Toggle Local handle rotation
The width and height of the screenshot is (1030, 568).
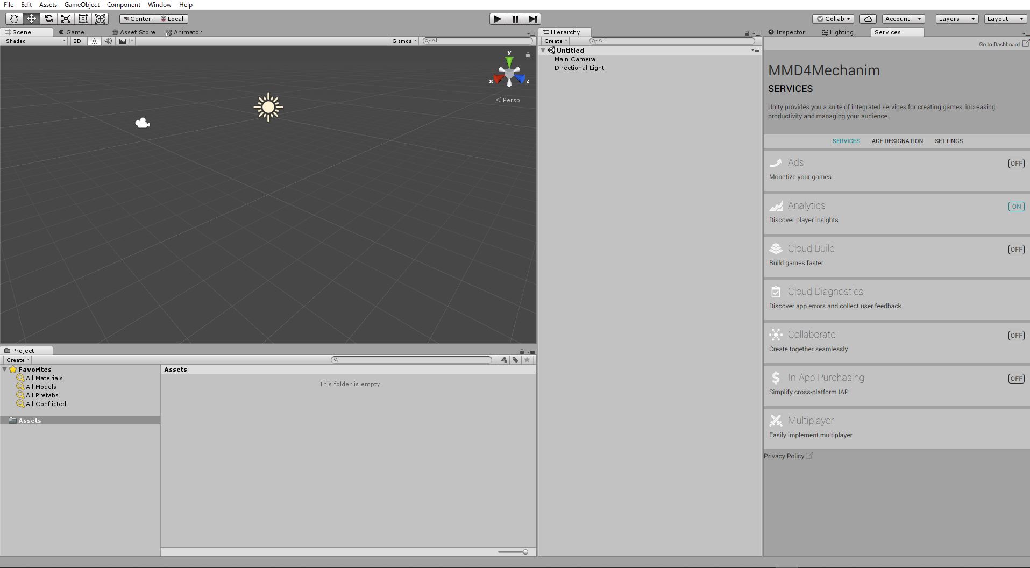[172, 19]
